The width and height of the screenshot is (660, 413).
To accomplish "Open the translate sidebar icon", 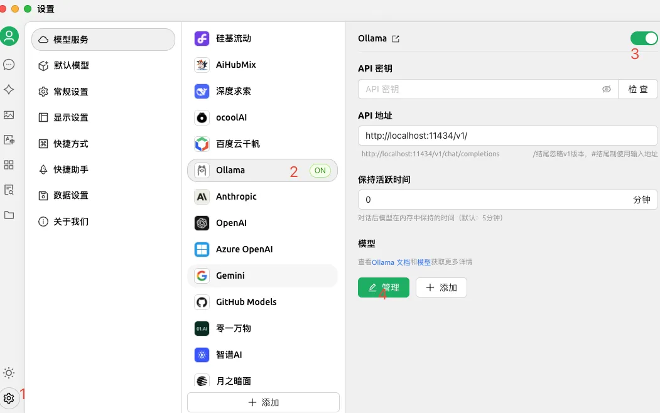I will [x=9, y=139].
